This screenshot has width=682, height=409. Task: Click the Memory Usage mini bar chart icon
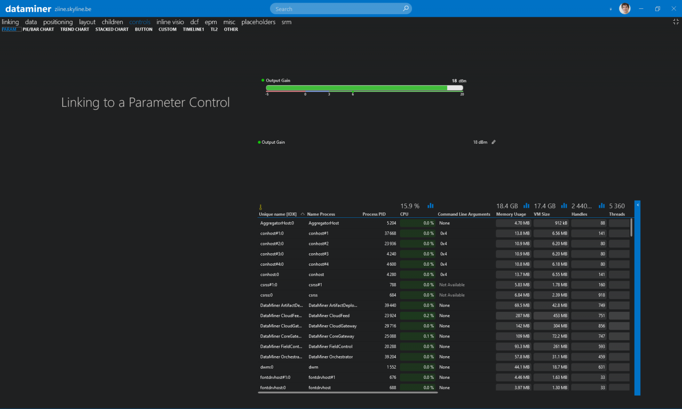526,205
